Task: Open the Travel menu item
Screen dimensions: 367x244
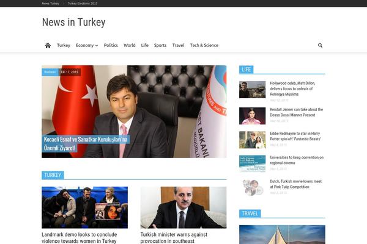Action: 178,45
